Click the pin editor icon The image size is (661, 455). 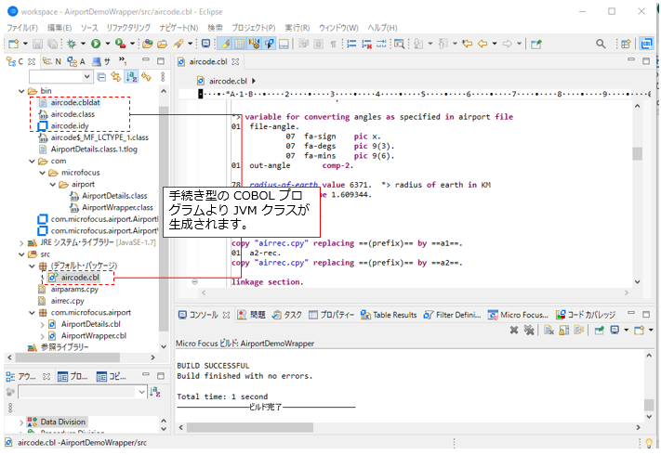[536, 44]
